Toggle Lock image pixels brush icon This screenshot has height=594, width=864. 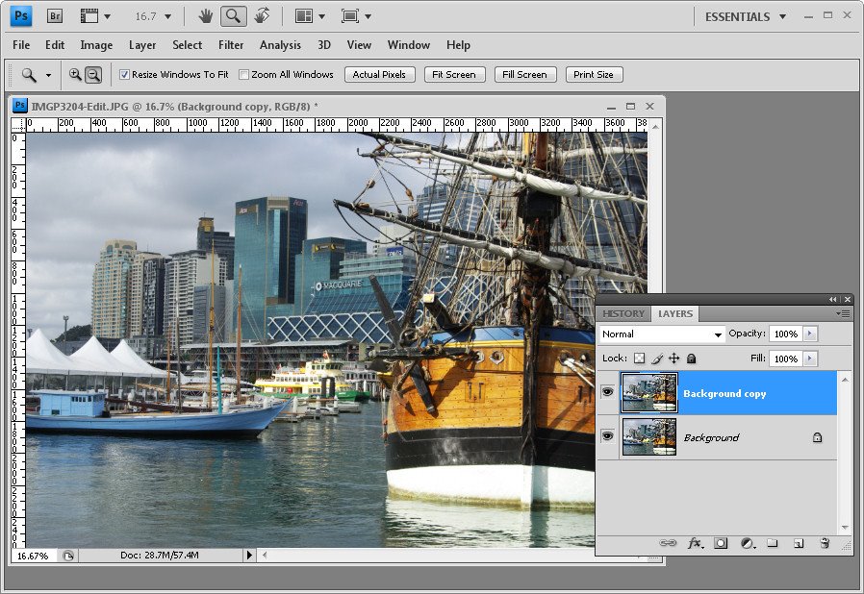point(657,359)
